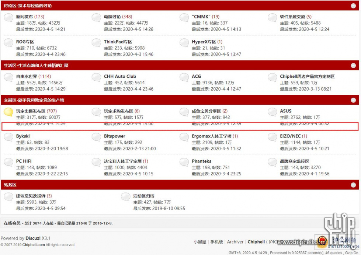Open the Phanteks forum name link
The height and width of the screenshot is (255, 361).
coord(201,161)
